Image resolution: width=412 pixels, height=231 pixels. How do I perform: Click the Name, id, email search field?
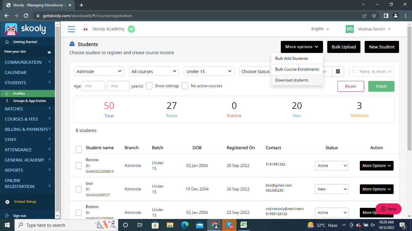pyautogui.click(x=372, y=72)
